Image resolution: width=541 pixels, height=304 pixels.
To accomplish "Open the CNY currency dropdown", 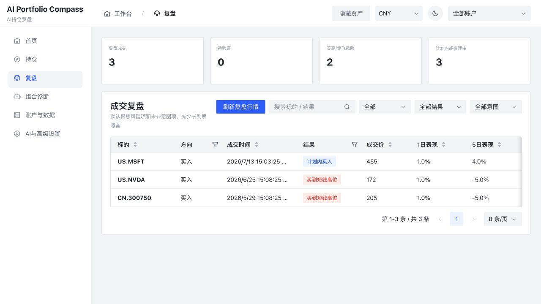I will pyautogui.click(x=399, y=14).
